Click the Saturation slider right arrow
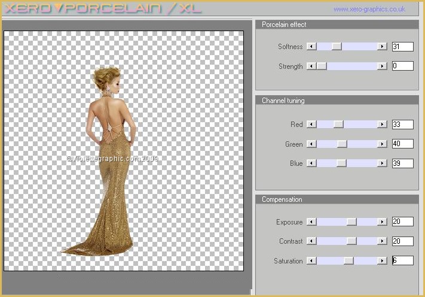This screenshot has width=425, height=297. 382,261
